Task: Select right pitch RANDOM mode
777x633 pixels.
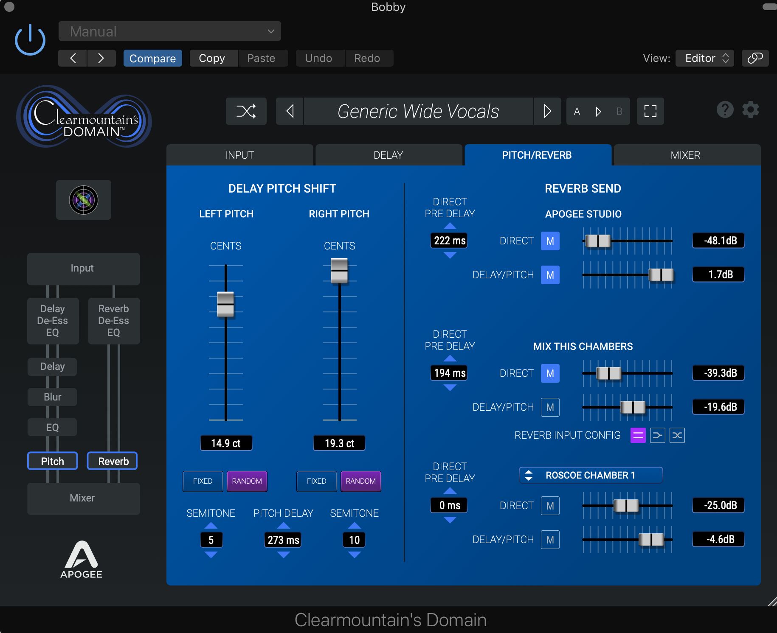Action: coord(361,481)
